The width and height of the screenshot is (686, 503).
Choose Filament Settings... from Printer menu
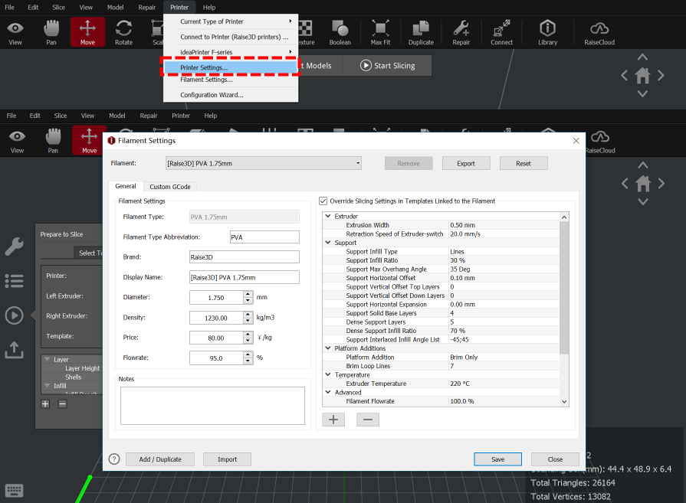pyautogui.click(x=206, y=80)
